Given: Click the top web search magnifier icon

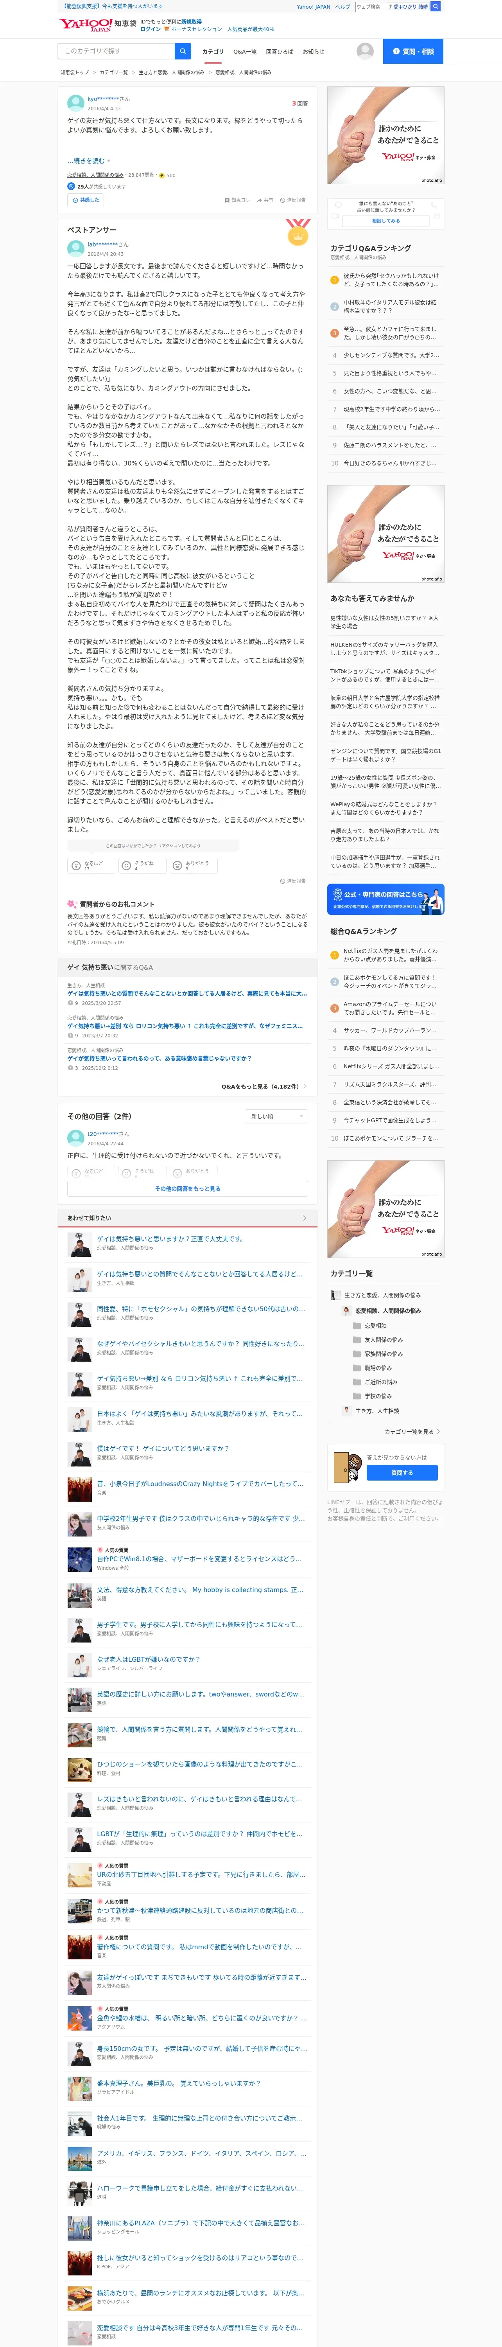Looking at the screenshot, I should pos(436,6).
